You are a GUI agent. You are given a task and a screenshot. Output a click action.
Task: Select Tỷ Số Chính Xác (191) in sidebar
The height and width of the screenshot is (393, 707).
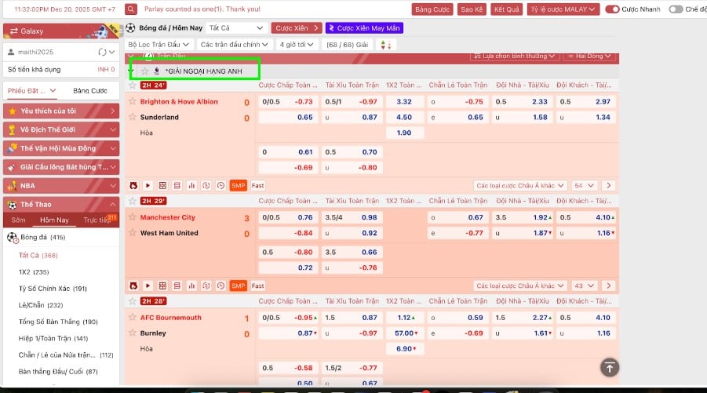pos(53,289)
